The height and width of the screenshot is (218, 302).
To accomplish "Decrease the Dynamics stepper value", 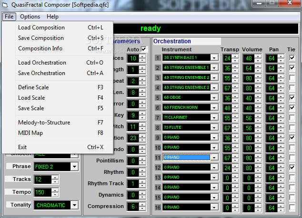I will (142, 197).
